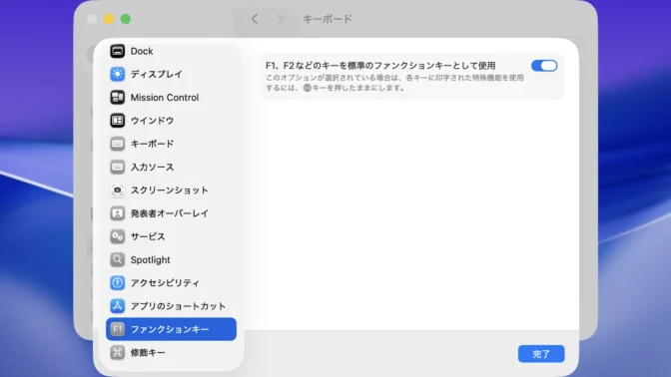Screen dimensions: 671x377
Task: Click the yellow minimize window button
Action: pos(109,19)
